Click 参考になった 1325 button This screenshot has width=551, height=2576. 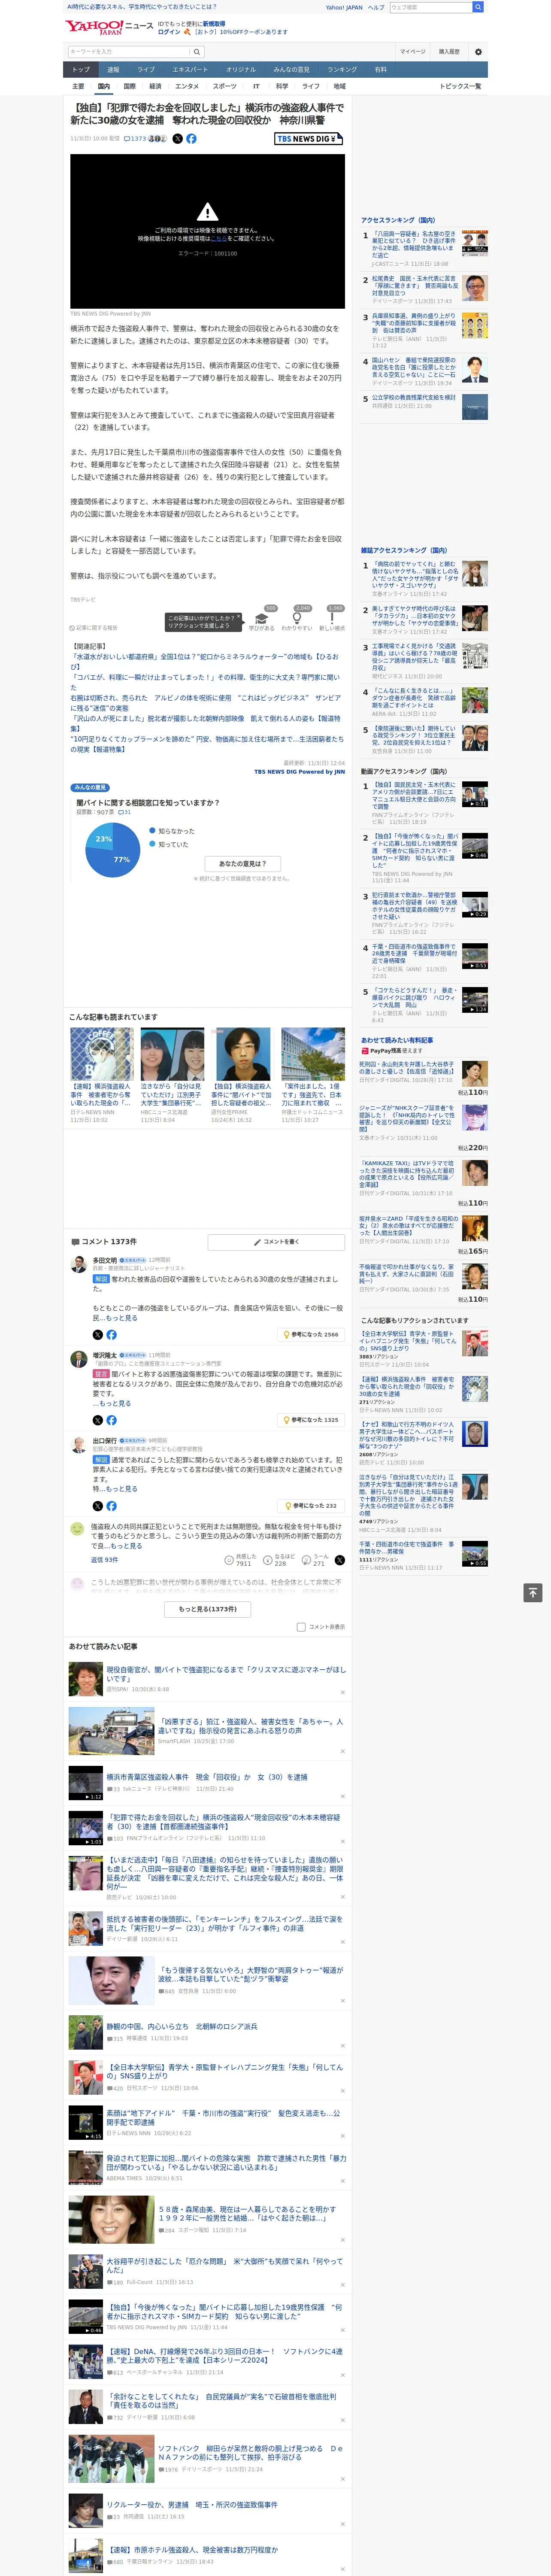pyautogui.click(x=311, y=1420)
